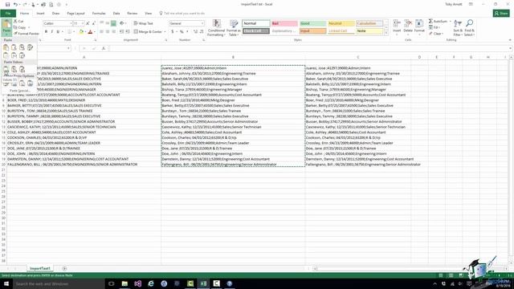Click the Undo icon
This screenshot has height=289, width=514.
click(x=15, y=5)
